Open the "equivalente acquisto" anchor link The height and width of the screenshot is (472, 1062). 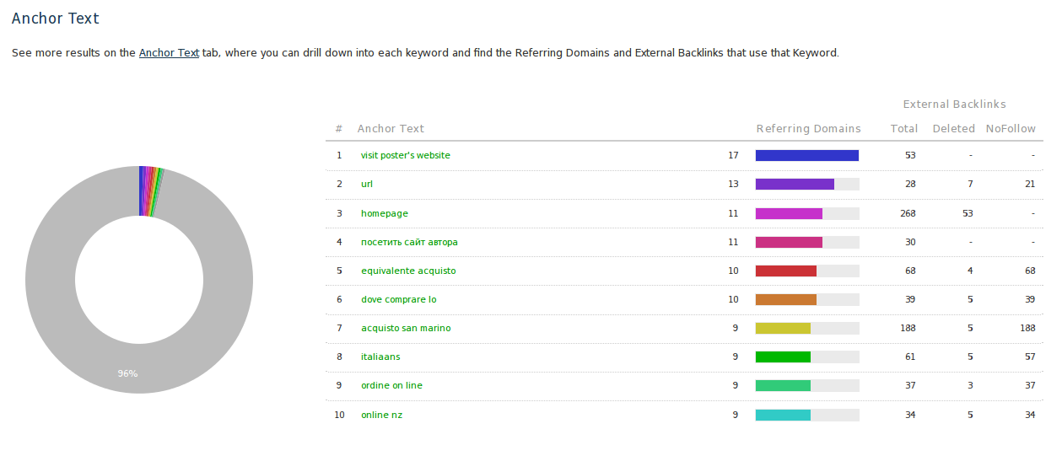click(408, 271)
